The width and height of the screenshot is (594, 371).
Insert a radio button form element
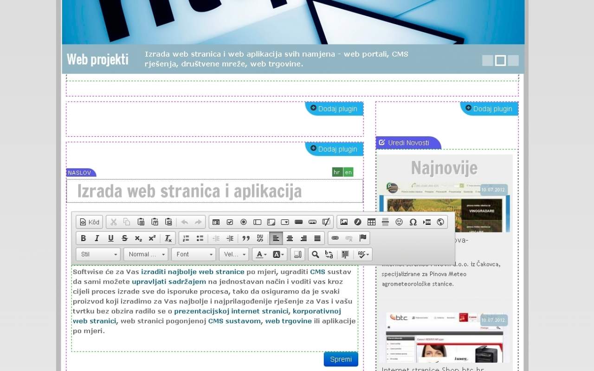(244, 222)
